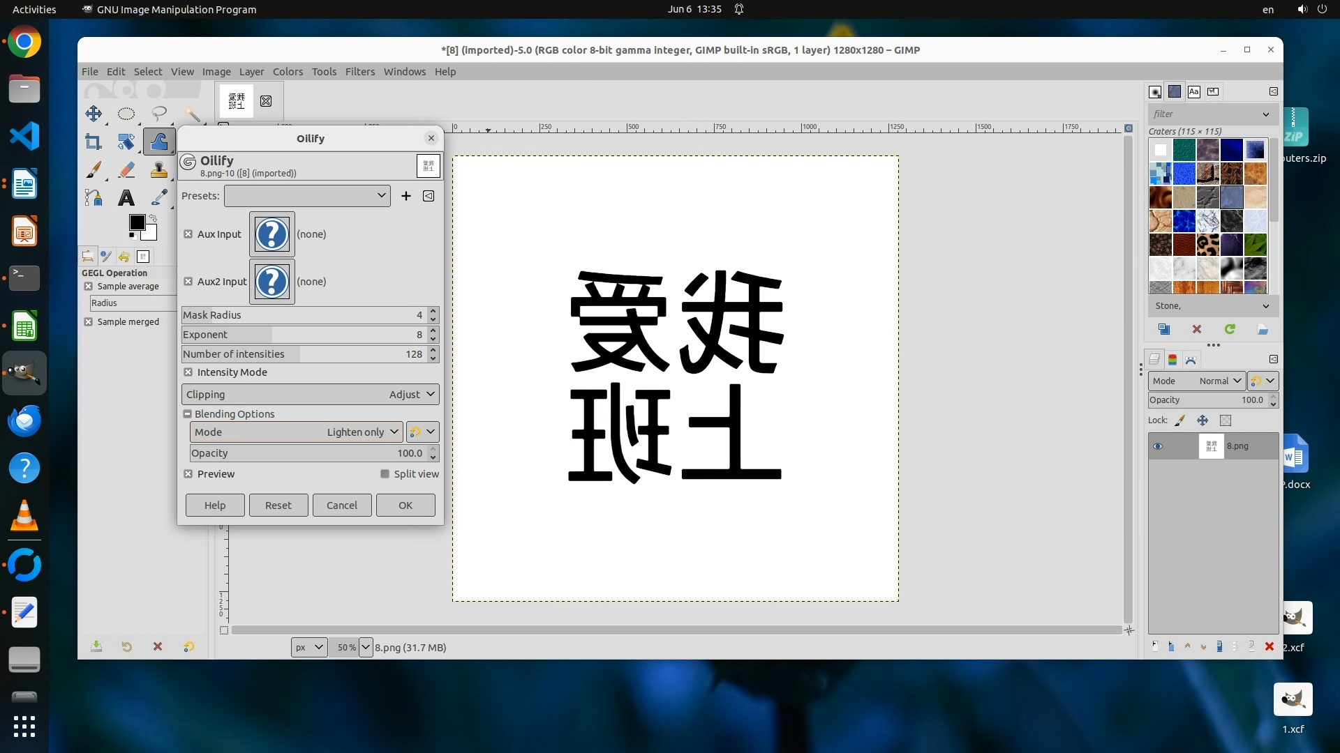
Task: Select the Ellipse Select tool
Action: [x=126, y=114]
